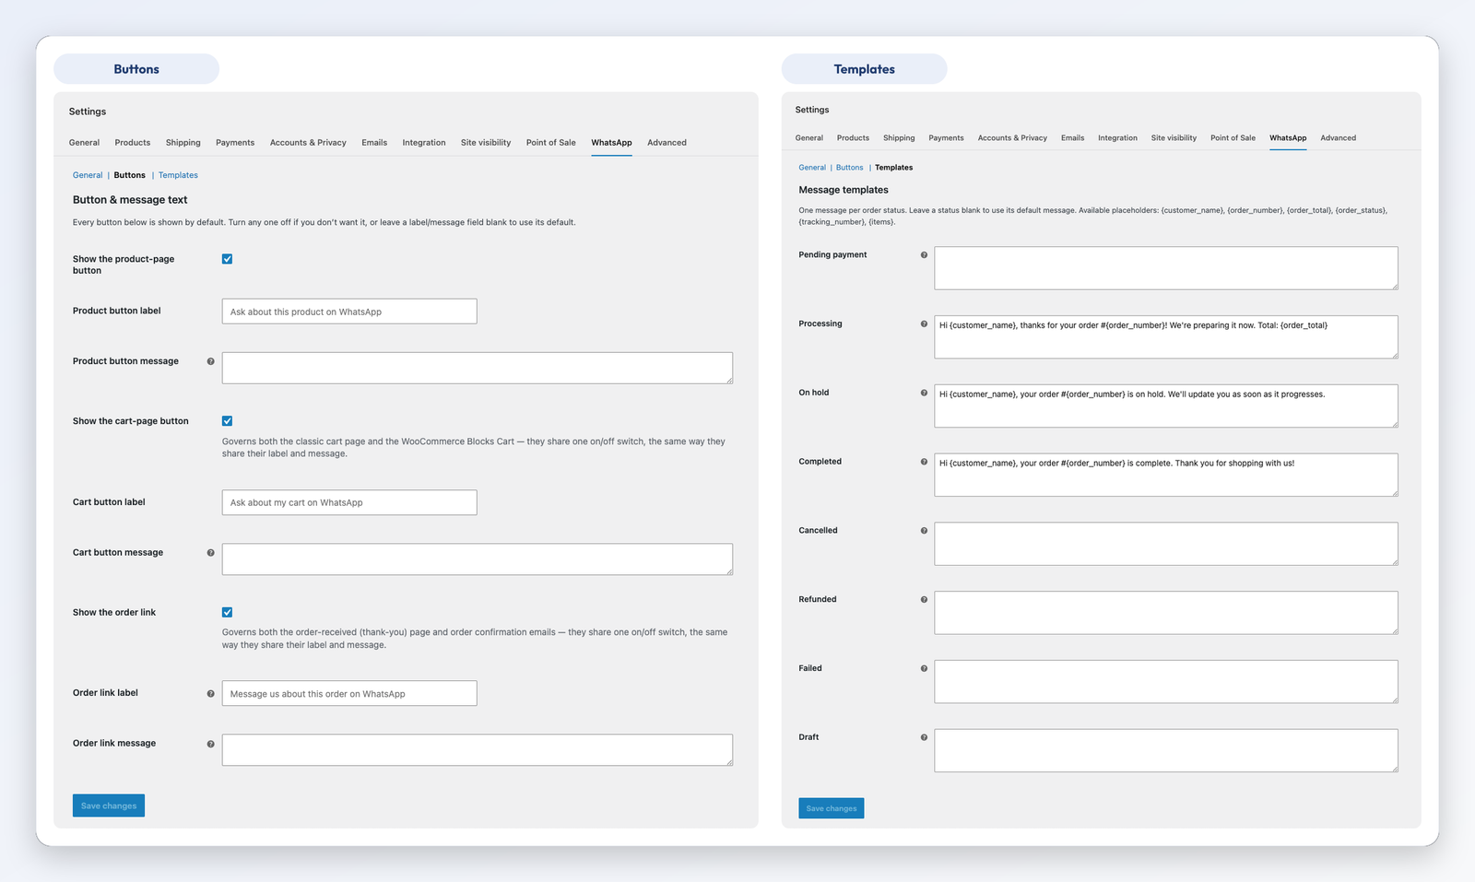This screenshot has height=882, width=1475.
Task: Click help icon next to Completed template
Action: (x=924, y=462)
